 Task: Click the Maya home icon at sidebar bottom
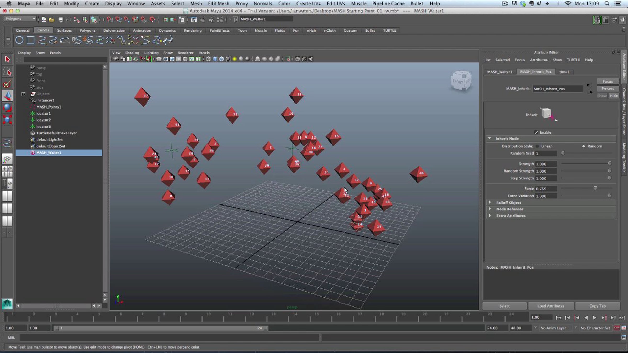(x=7, y=304)
